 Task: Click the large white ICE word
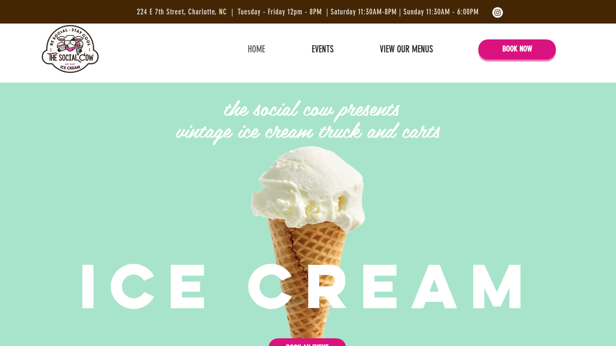[x=143, y=287]
